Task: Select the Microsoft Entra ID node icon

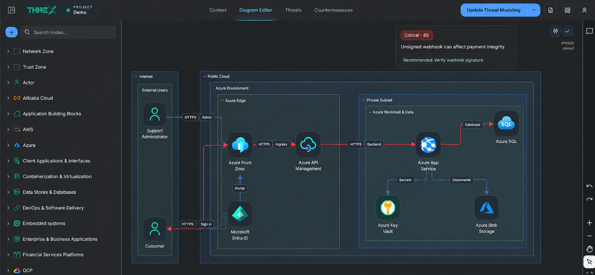Action: (x=240, y=214)
